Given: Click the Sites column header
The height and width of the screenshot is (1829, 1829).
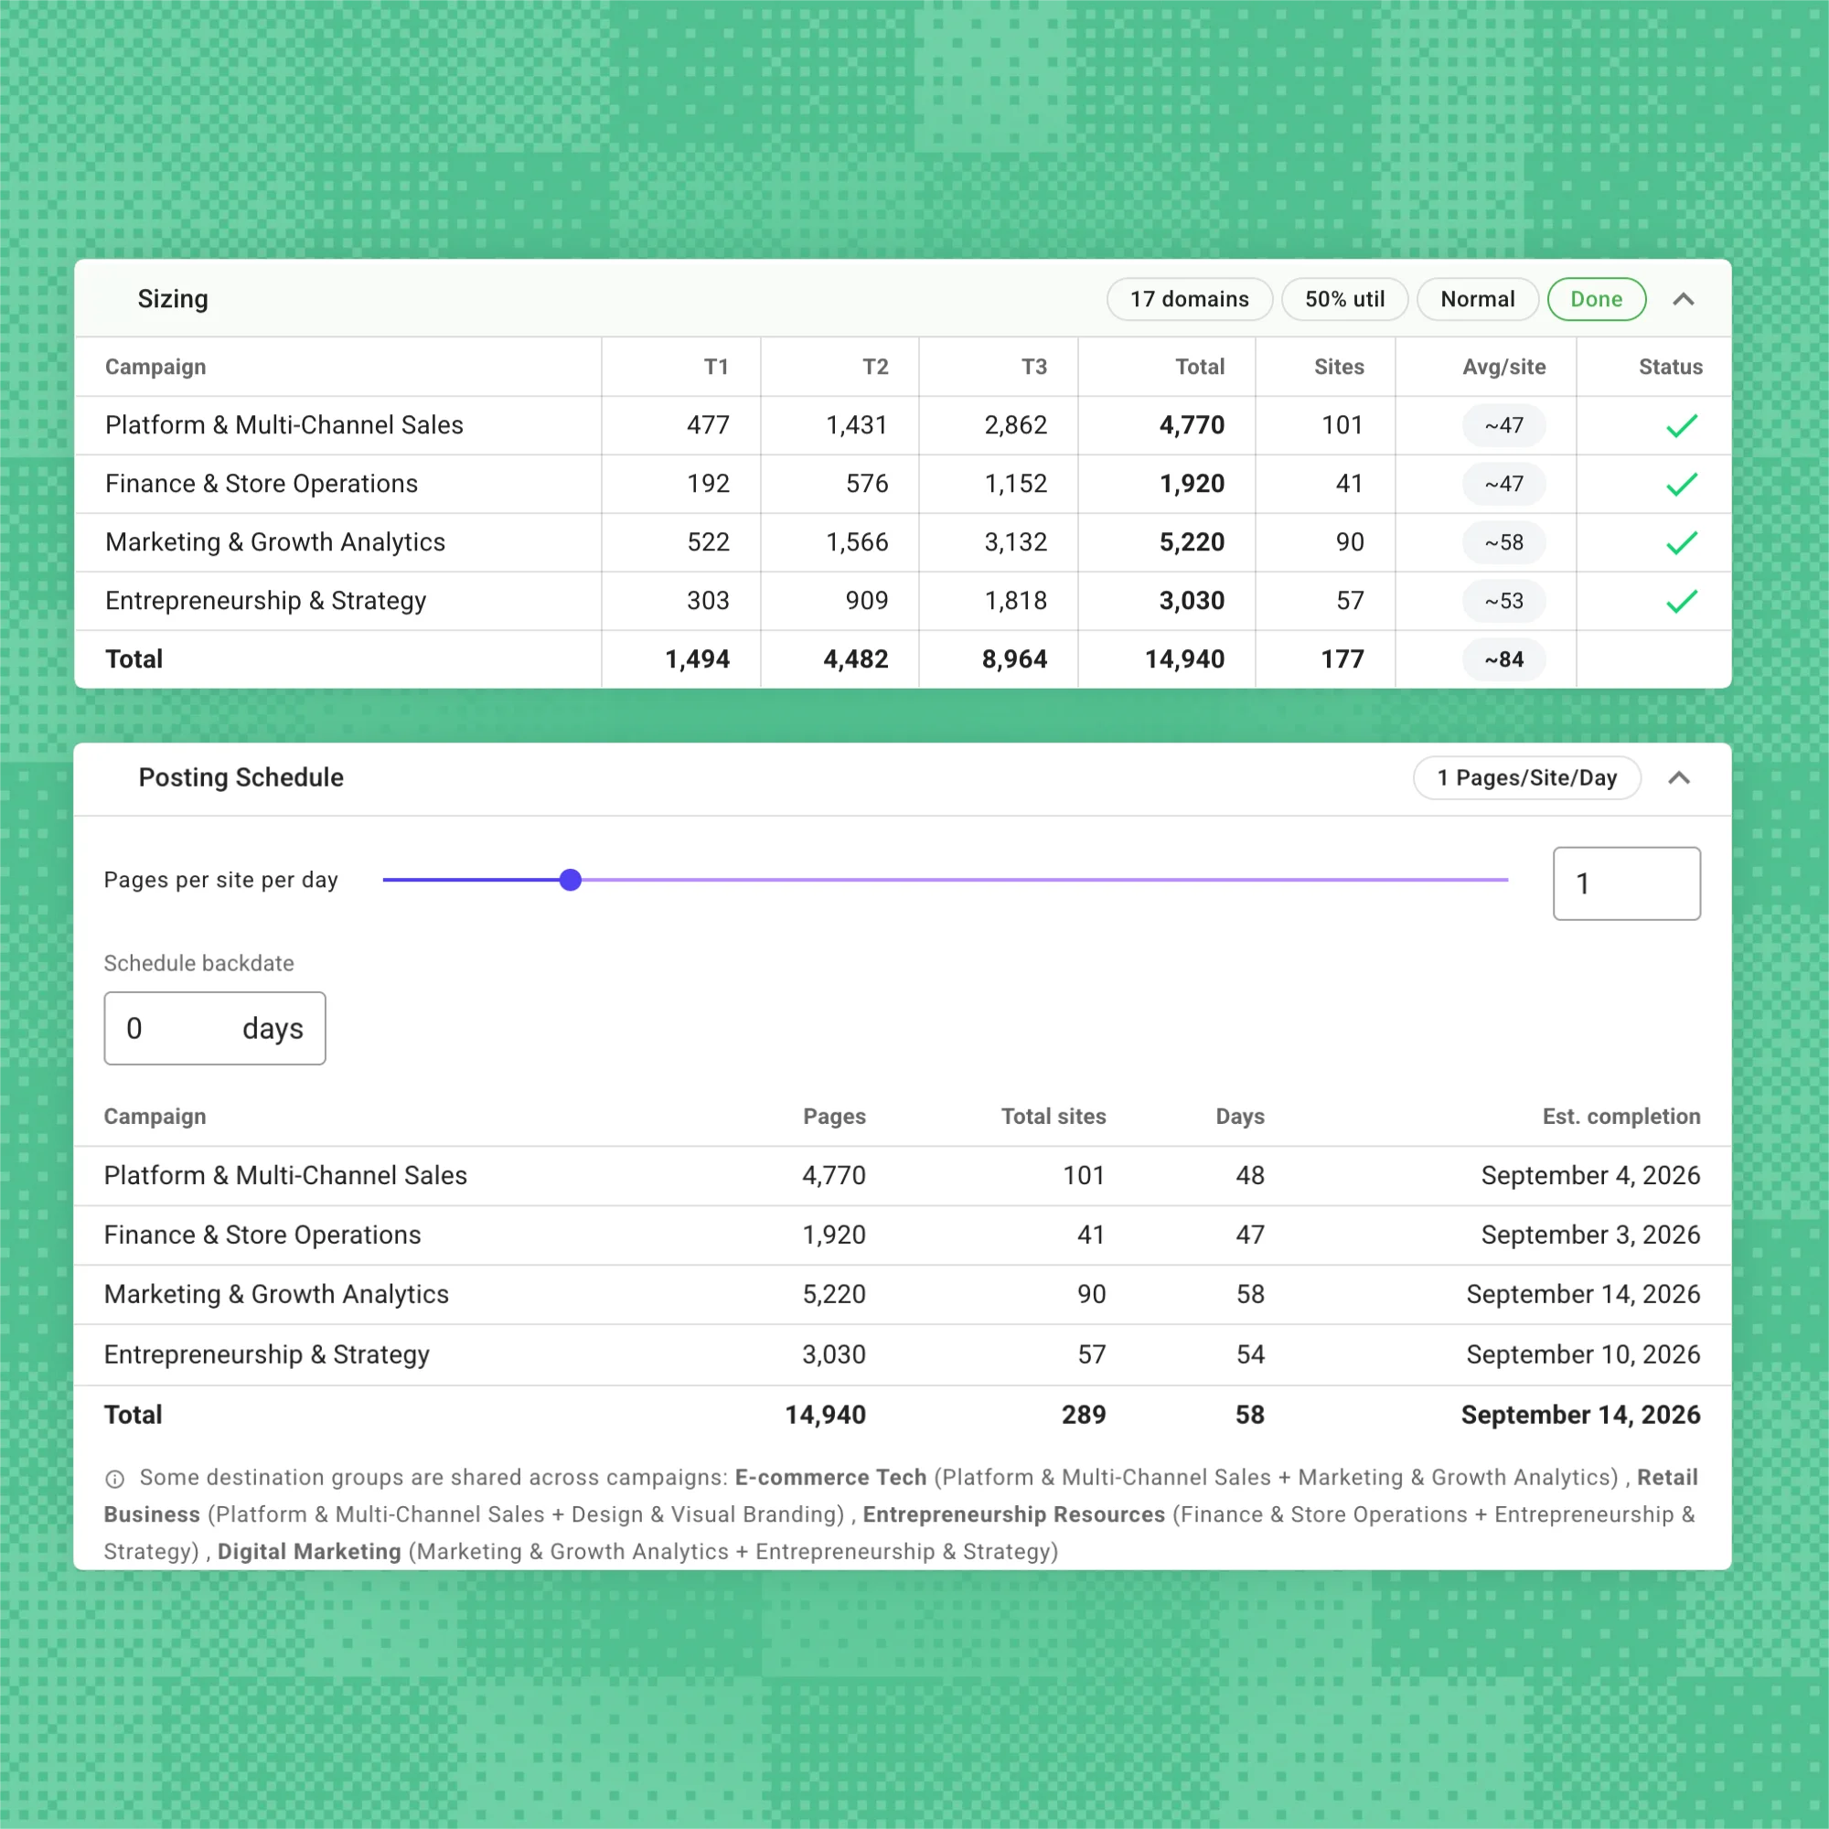Looking at the screenshot, I should point(1339,367).
